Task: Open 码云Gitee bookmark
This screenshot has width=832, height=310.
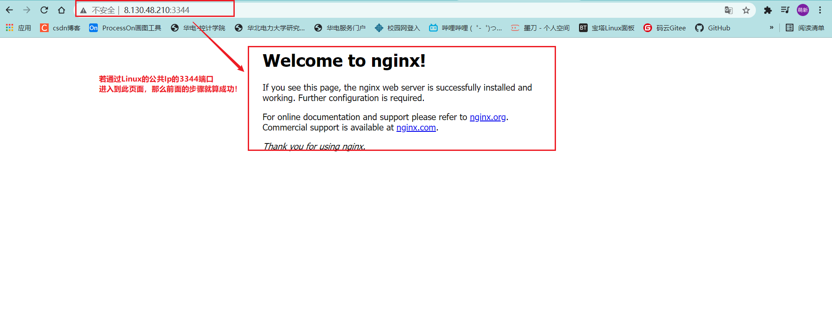Action: (x=665, y=28)
